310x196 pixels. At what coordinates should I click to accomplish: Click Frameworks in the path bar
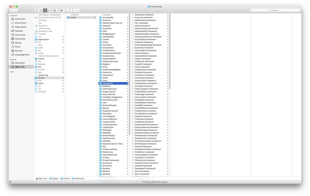[78, 178]
